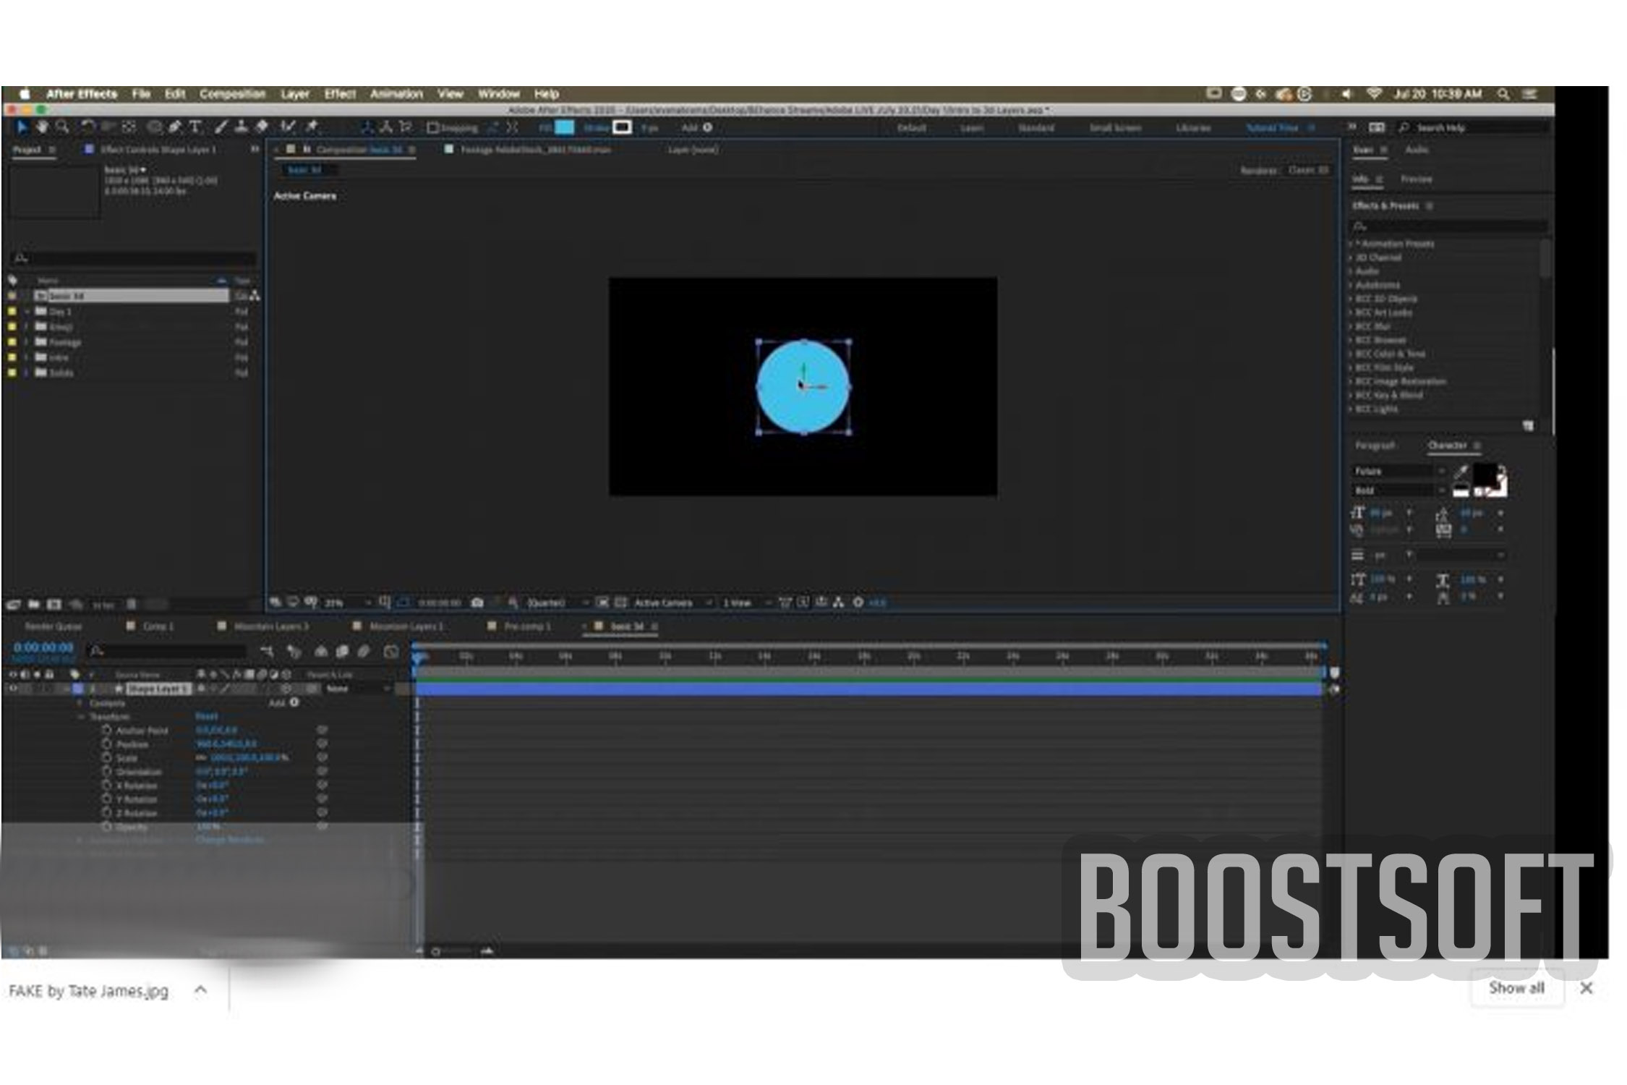This screenshot has width=1627, height=1085.
Task: Open the Bold font style dropdown
Action: click(1398, 490)
